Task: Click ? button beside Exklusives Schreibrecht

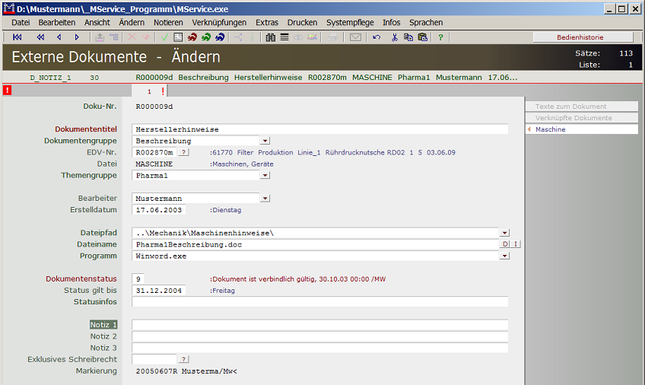Action: (184, 359)
